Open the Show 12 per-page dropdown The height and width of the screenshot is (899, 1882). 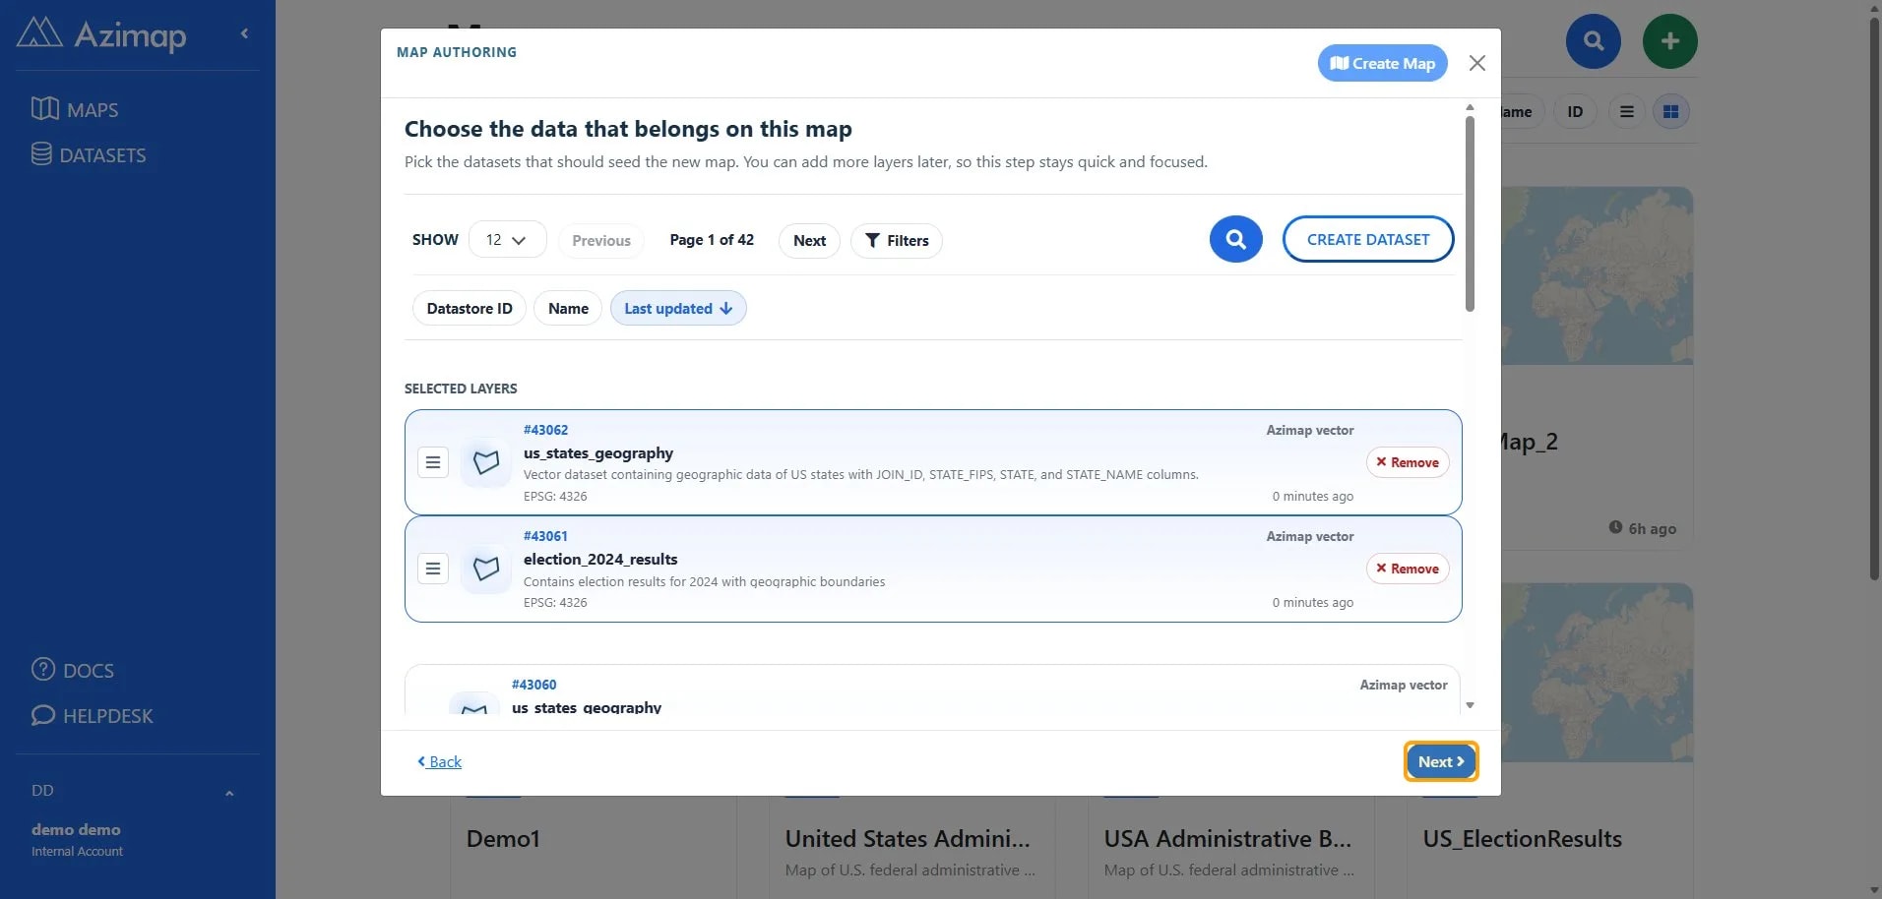pos(507,240)
